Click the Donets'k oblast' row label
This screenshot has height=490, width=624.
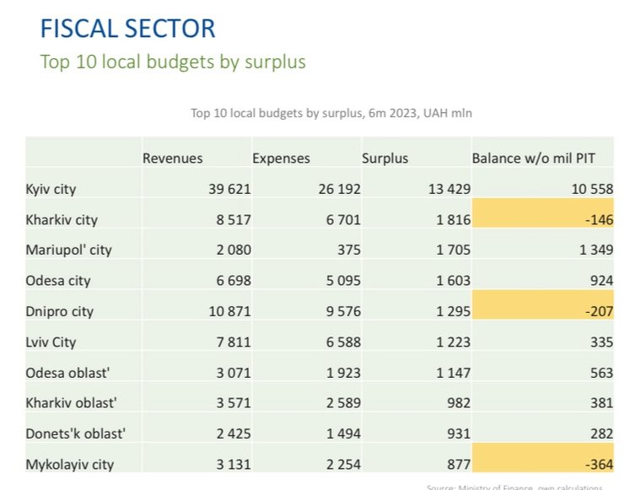click(x=74, y=433)
